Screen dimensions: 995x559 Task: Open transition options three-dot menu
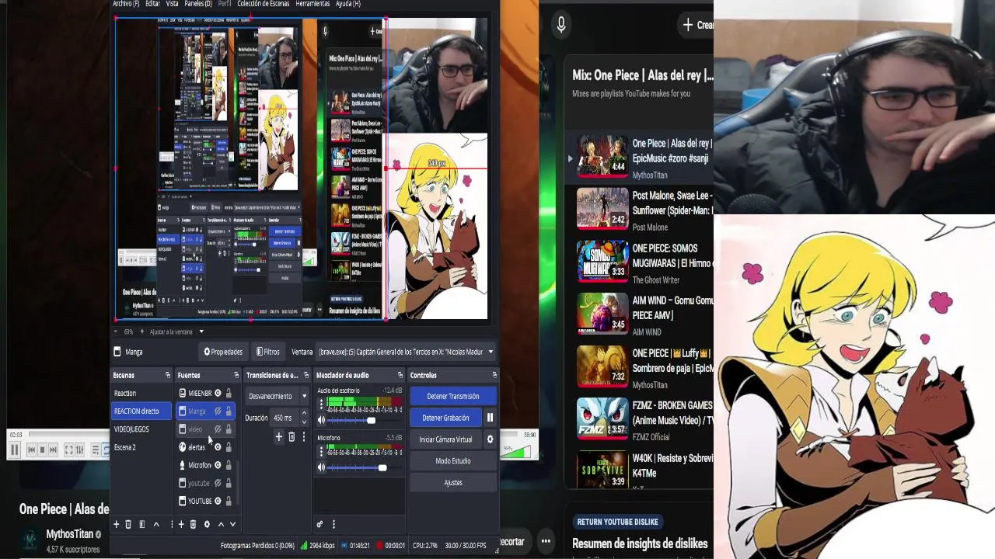click(x=303, y=437)
